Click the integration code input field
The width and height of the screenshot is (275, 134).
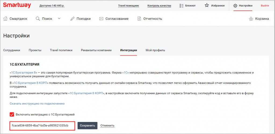[x=42, y=126]
